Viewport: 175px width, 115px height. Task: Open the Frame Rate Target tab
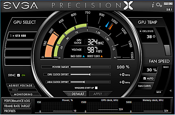point(17,106)
